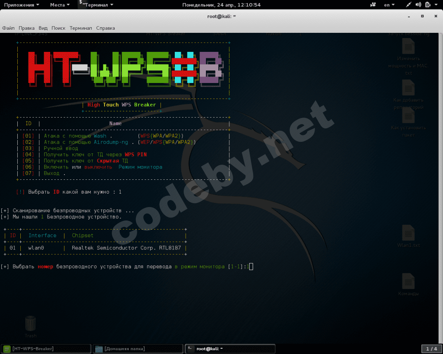Maximize the root@kali terminal window

pos(422,16)
